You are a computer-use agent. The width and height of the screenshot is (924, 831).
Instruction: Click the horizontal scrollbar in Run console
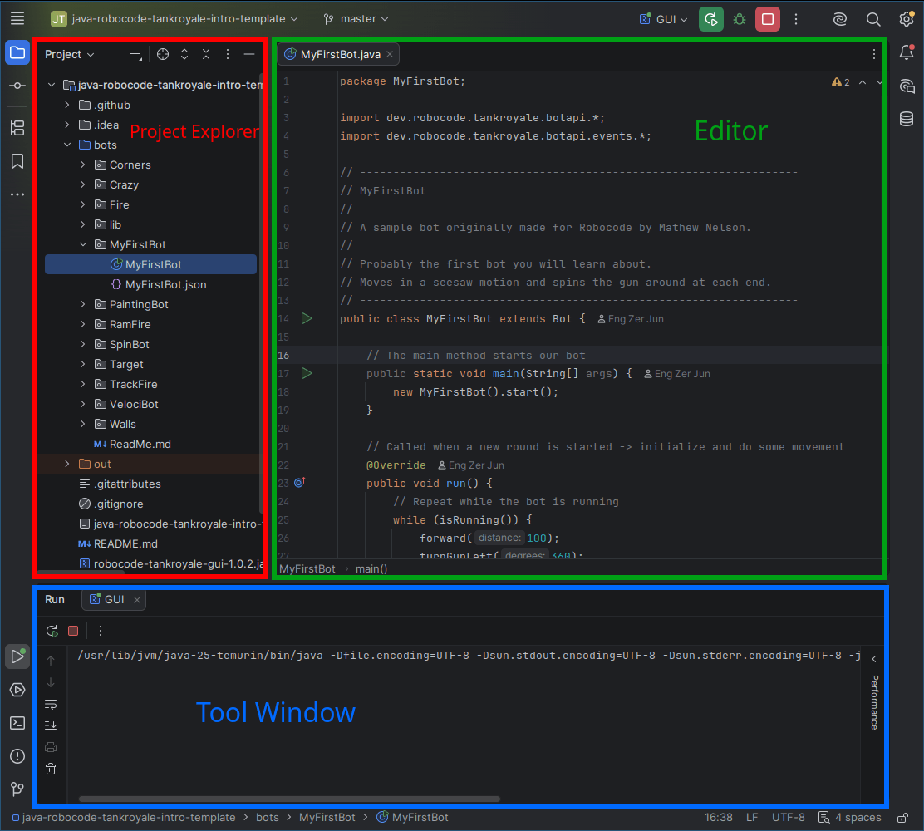tap(289, 799)
